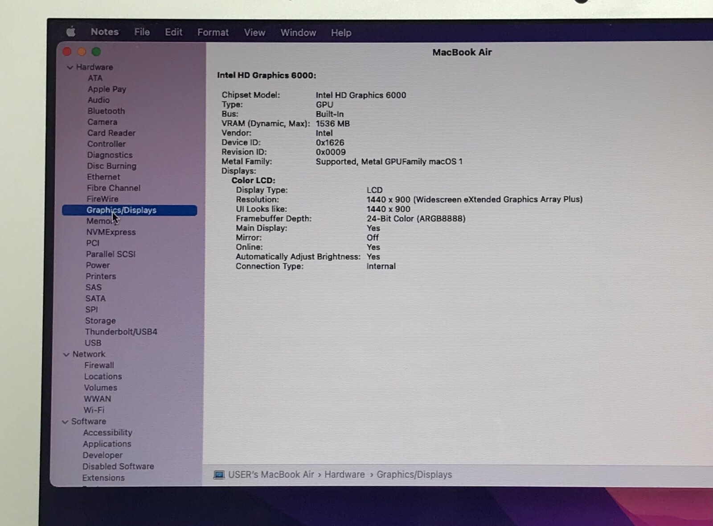This screenshot has height=526, width=713.
Task: Select Extensions under Software
Action: [x=103, y=478]
